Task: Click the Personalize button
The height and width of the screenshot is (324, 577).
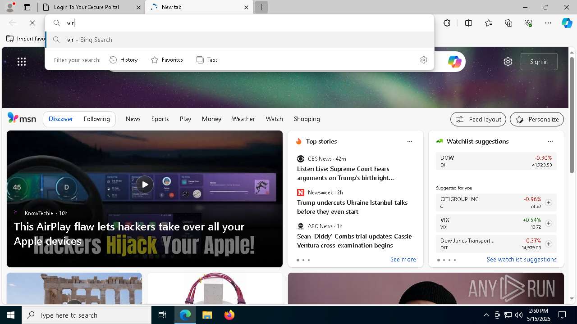Action: [x=537, y=119]
